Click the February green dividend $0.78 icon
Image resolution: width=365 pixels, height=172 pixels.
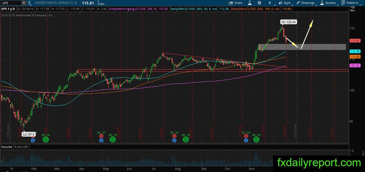[45, 140]
